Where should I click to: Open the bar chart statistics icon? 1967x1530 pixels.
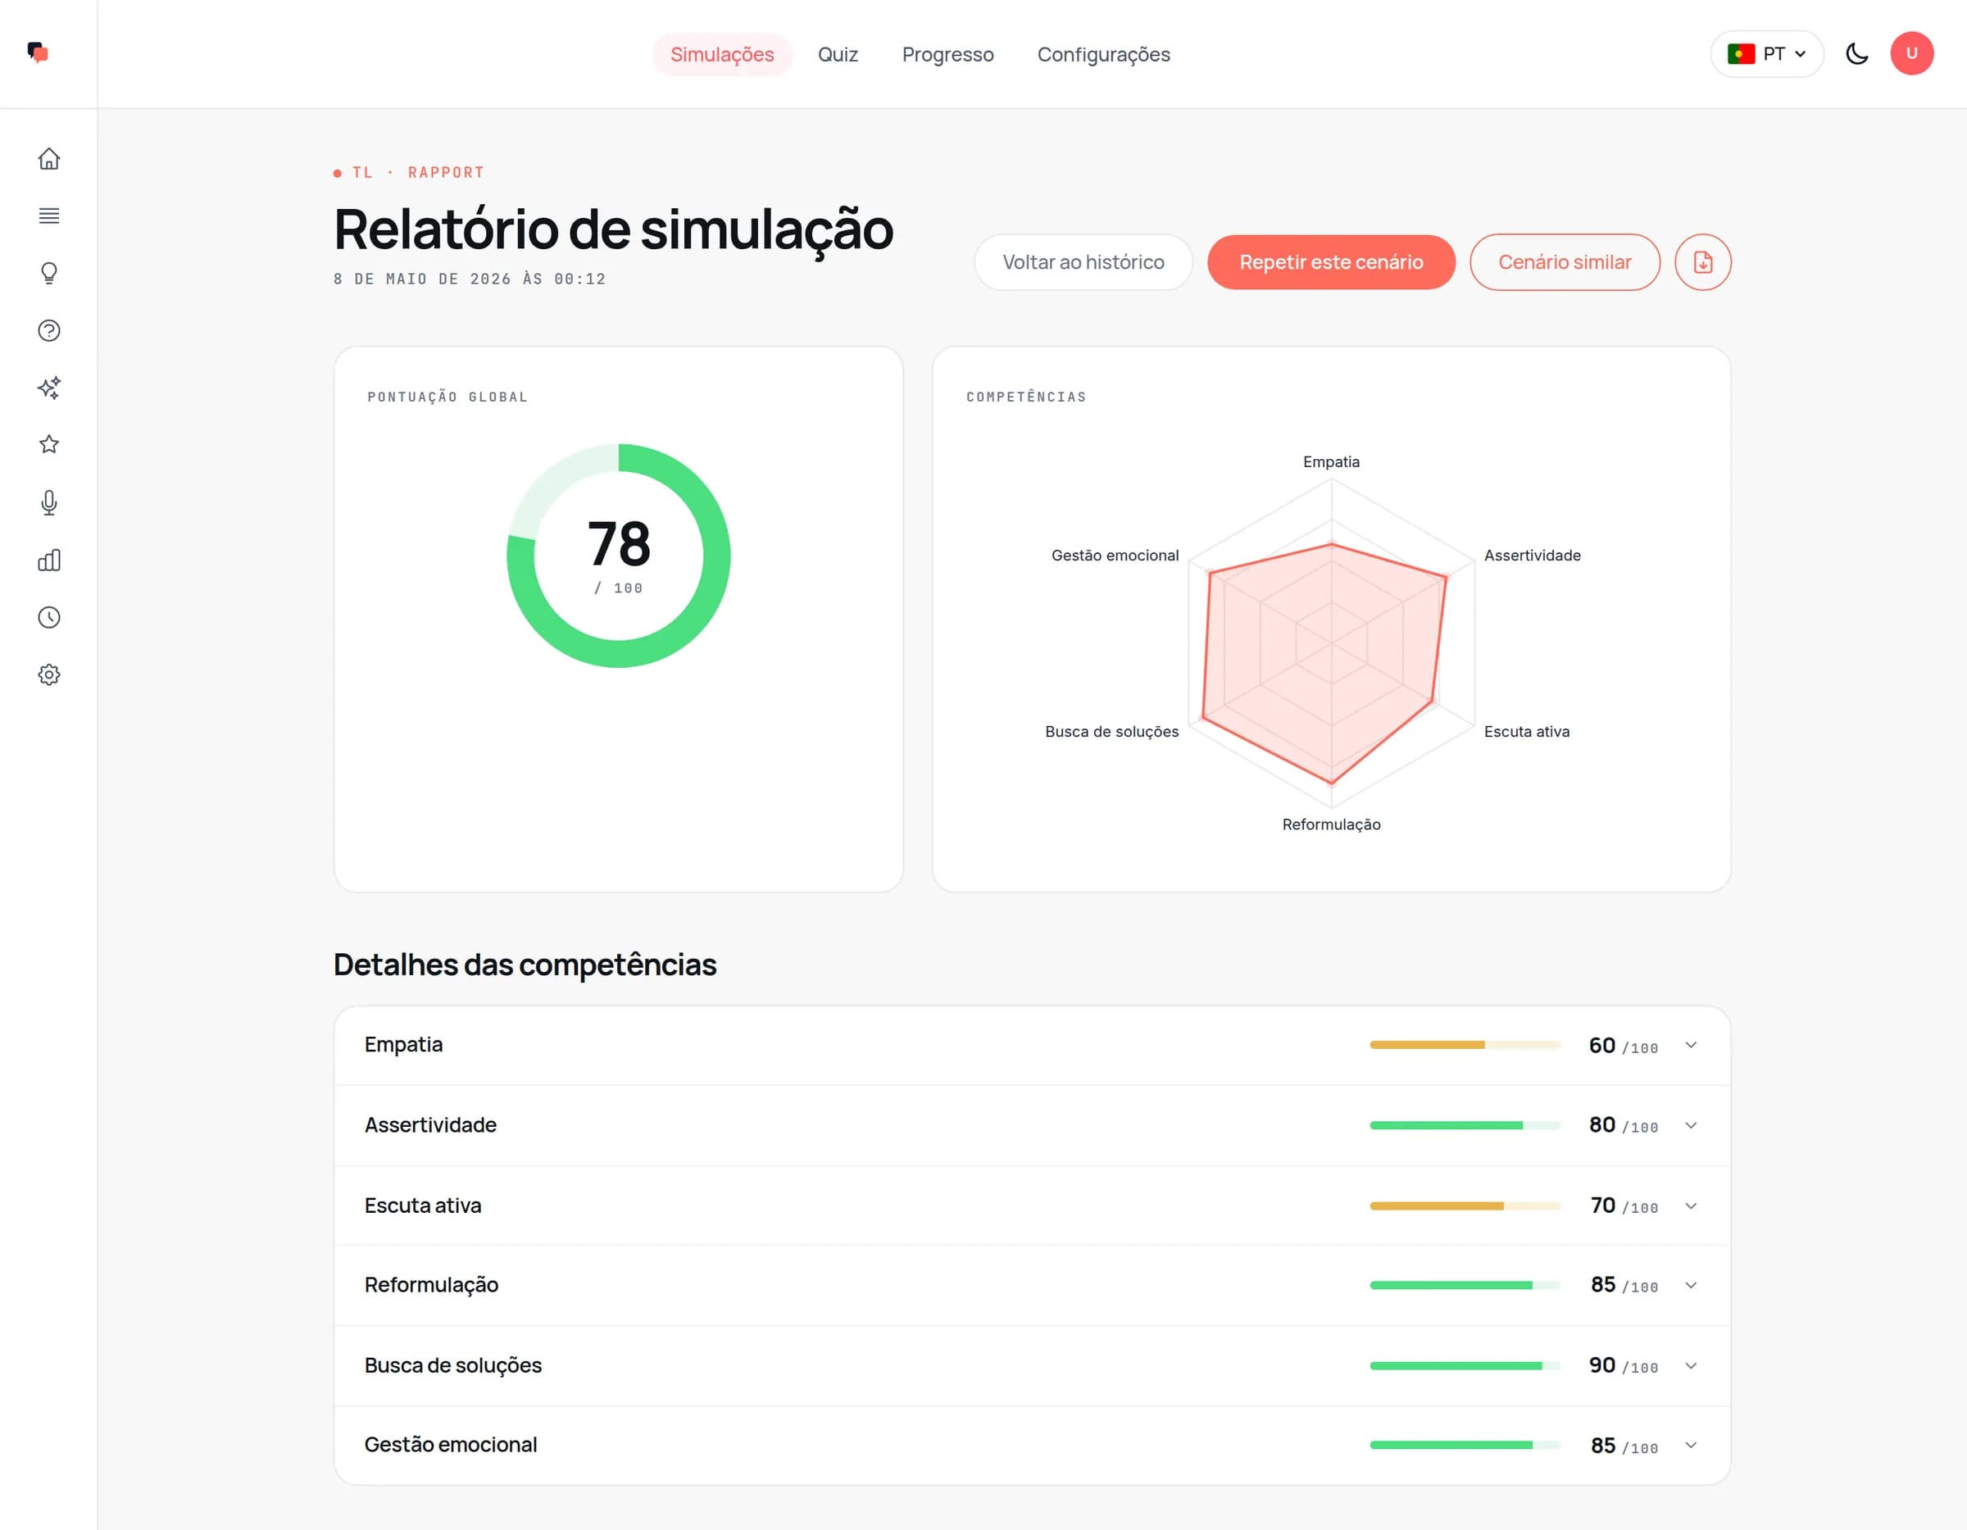pyautogui.click(x=48, y=561)
